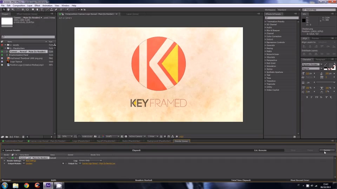
Task: Open the Log 'Errors Only' dropdown
Action: 90,161
